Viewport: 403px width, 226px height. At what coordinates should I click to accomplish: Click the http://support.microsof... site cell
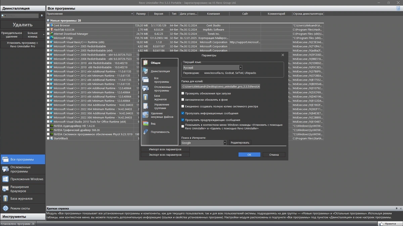pos(245,42)
